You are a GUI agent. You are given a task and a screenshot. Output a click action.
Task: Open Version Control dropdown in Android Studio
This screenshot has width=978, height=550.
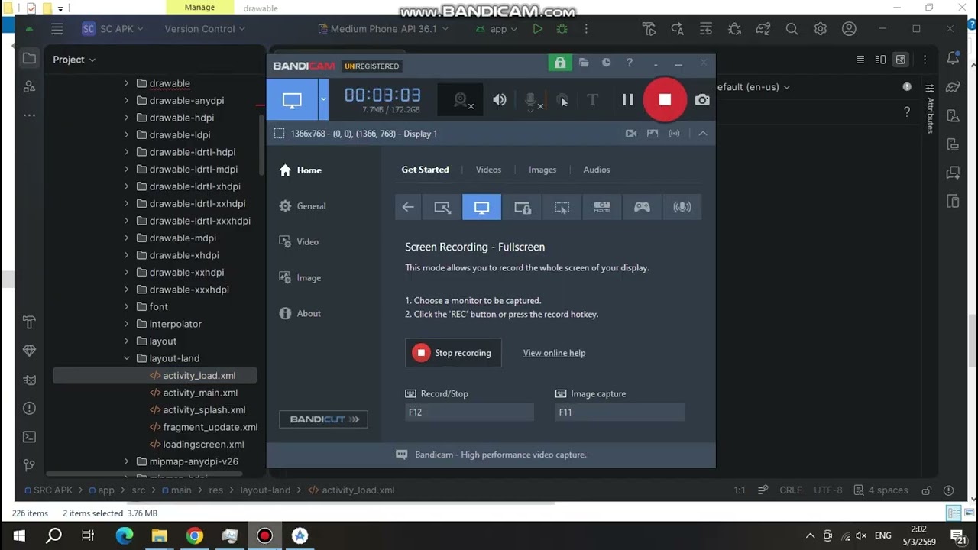click(205, 29)
